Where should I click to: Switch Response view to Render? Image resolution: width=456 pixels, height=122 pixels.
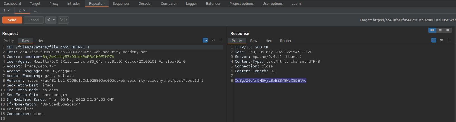coord(286,41)
